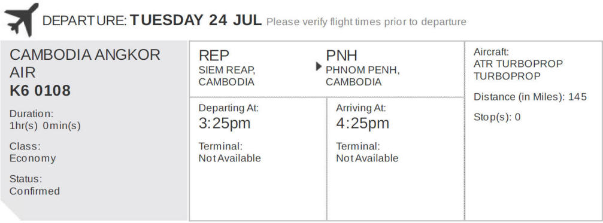Click the Stop(s): 0 line
The width and height of the screenshot is (603, 223).
[497, 117]
